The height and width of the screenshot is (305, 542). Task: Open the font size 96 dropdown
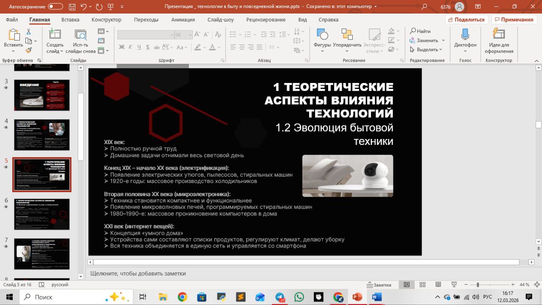click(x=190, y=35)
